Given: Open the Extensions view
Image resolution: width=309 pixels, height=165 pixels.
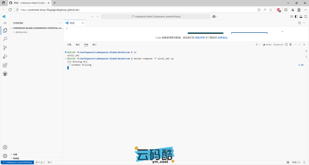Looking at the screenshot, I should point(5,65).
